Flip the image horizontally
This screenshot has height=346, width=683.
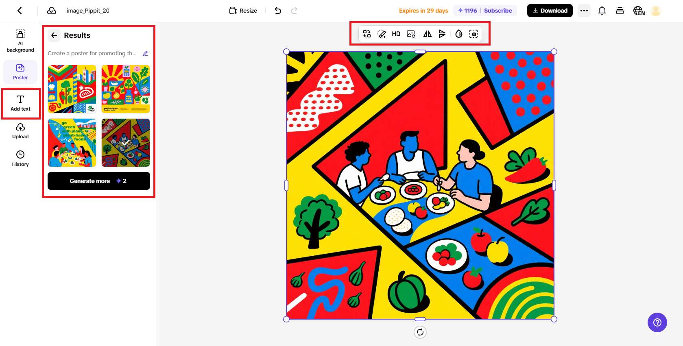[x=427, y=34]
